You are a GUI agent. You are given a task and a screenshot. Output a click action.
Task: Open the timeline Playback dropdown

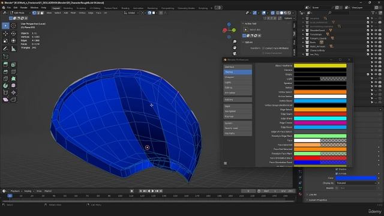tap(16, 191)
